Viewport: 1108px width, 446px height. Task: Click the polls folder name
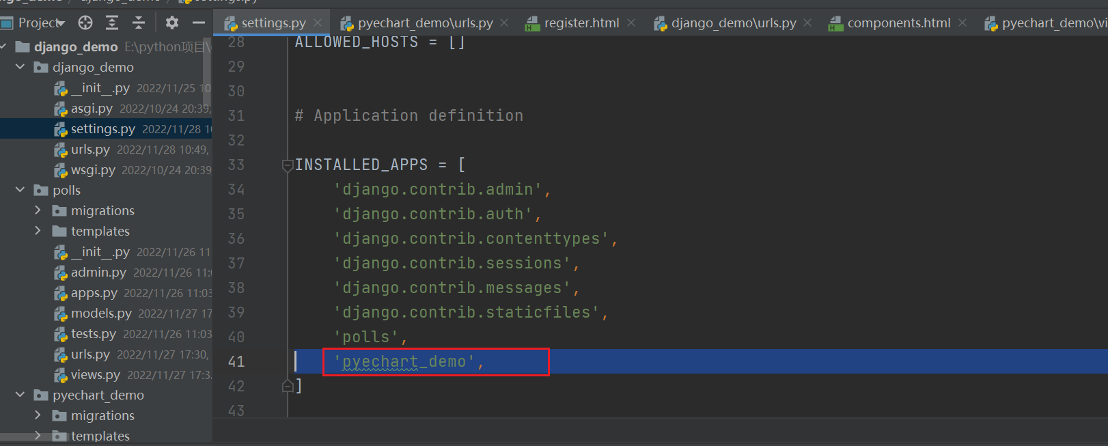pos(66,190)
